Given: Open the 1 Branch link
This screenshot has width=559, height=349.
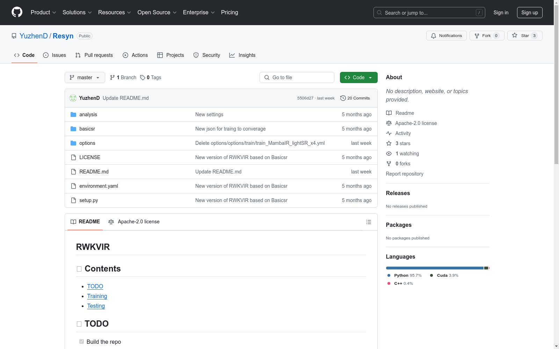Looking at the screenshot, I should coord(123,77).
